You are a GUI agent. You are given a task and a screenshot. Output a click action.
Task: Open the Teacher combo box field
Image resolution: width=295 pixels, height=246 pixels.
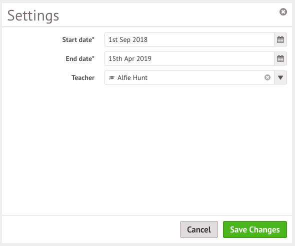[189, 77]
